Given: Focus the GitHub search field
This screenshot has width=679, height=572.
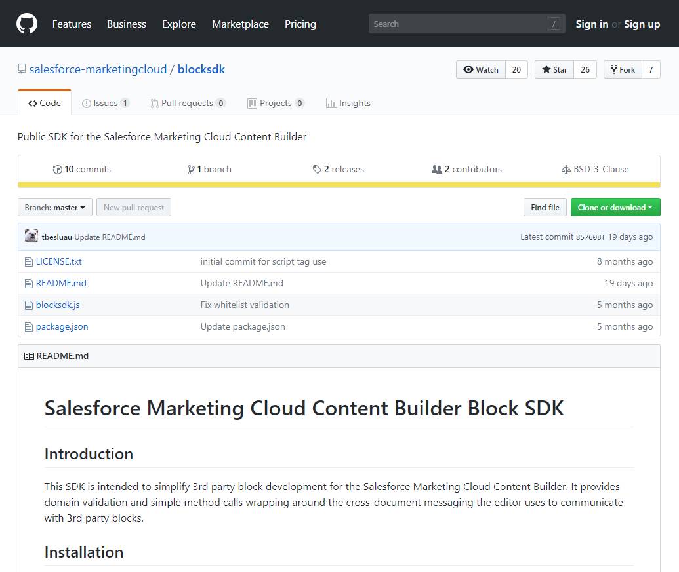Looking at the screenshot, I should click(459, 24).
